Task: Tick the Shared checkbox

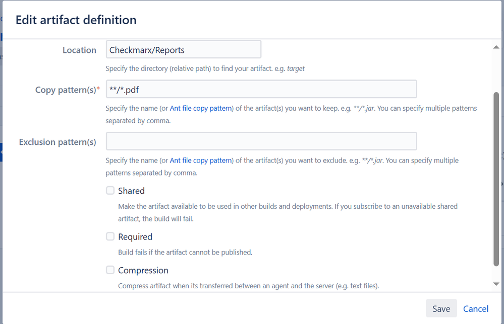Action: coord(110,191)
